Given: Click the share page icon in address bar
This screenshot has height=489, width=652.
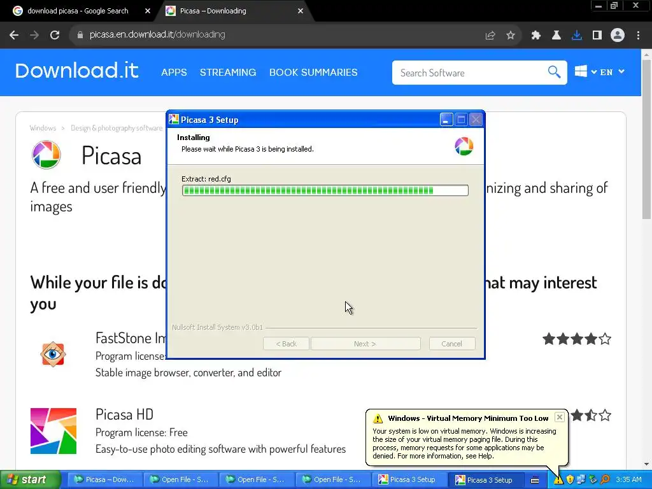Looking at the screenshot, I should tap(490, 36).
